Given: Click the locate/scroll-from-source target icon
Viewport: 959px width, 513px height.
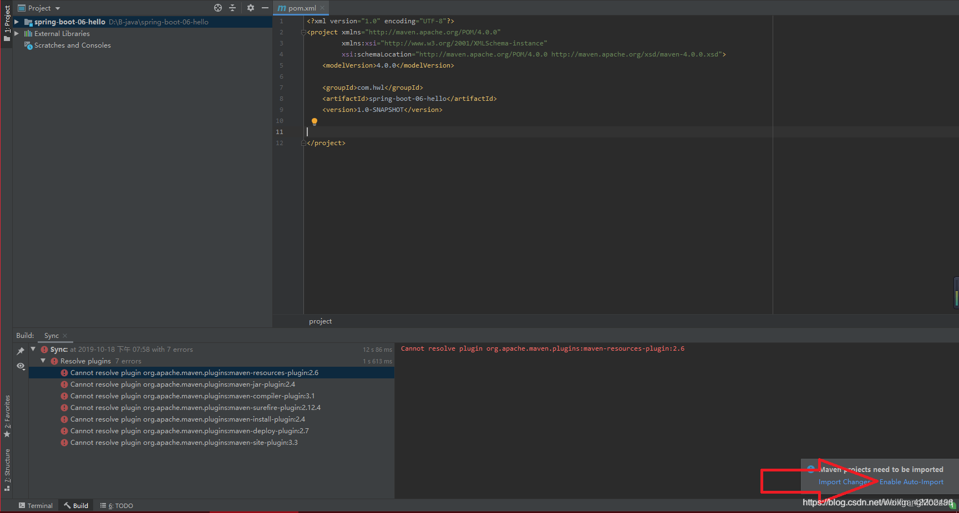Looking at the screenshot, I should (218, 8).
